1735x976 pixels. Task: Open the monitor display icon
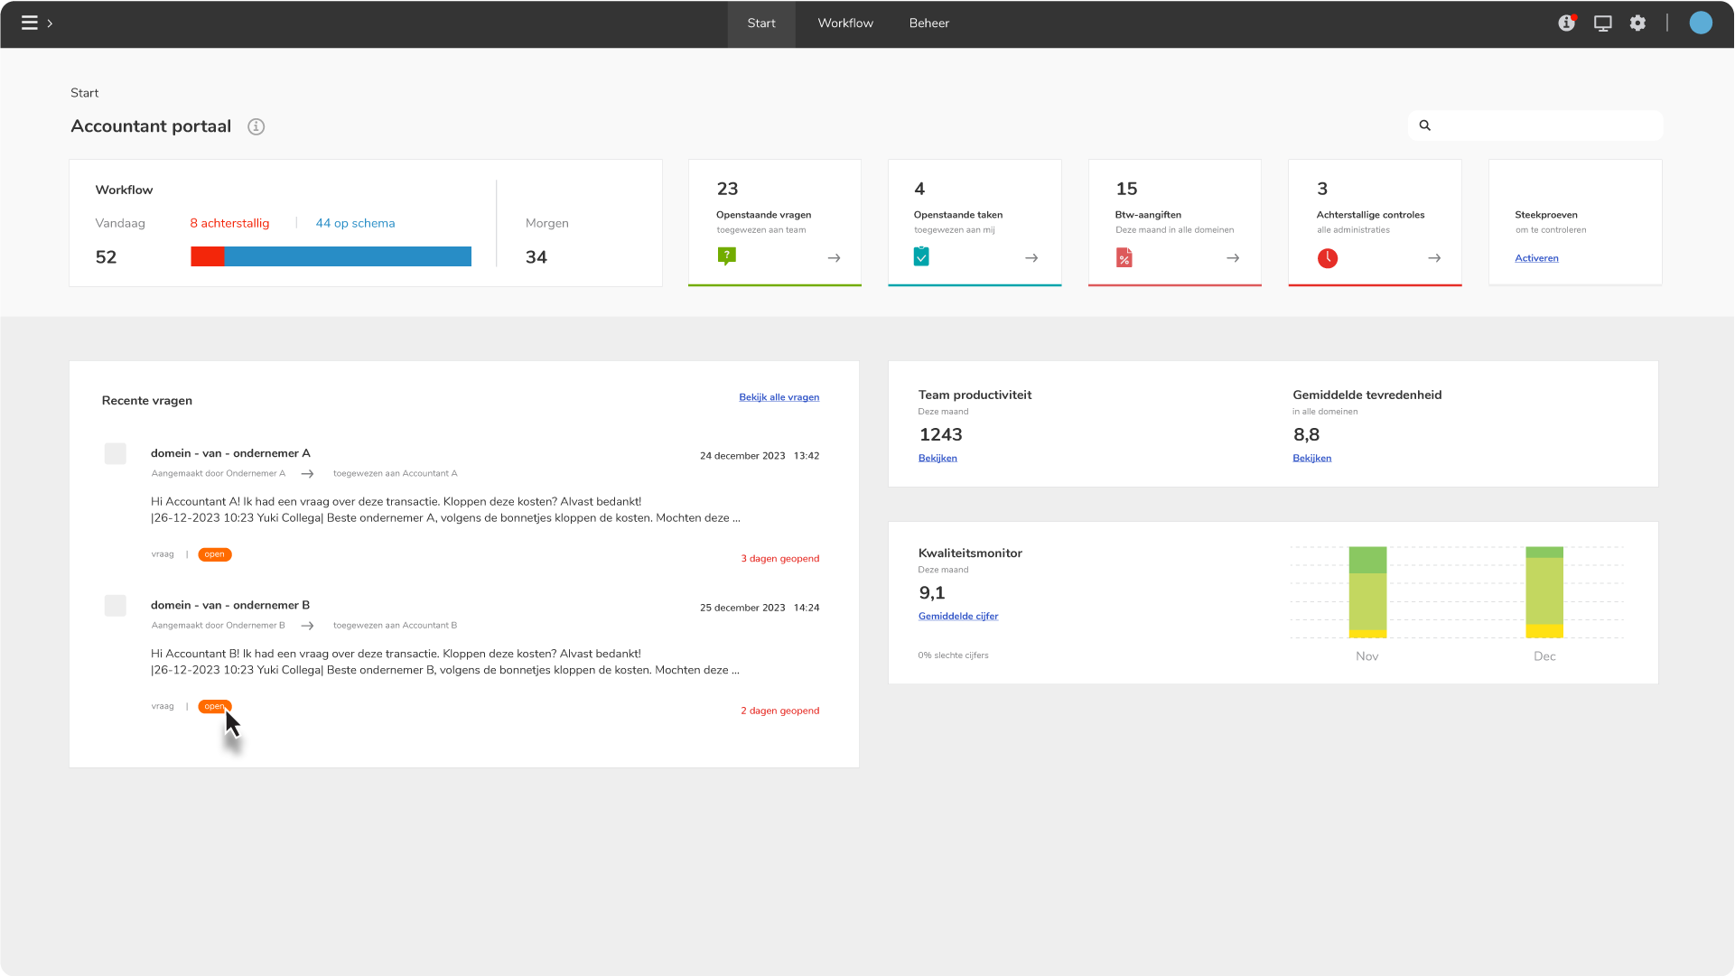pos(1603,23)
